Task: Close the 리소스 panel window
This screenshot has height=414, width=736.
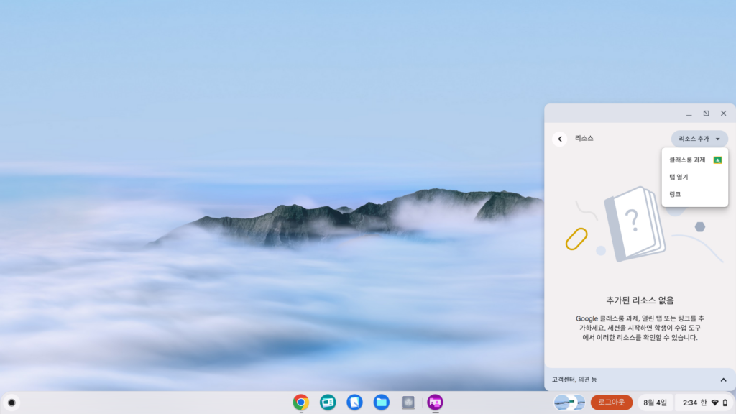Action: (x=723, y=114)
